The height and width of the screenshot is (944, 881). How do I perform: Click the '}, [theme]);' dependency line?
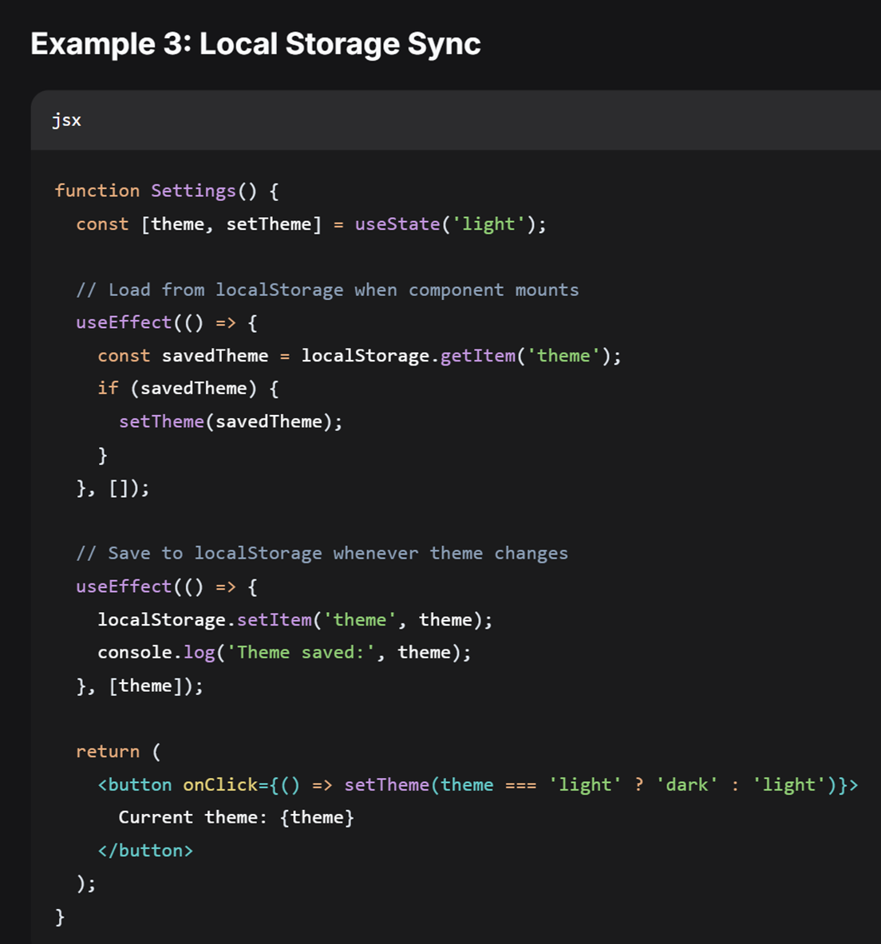click(x=140, y=685)
